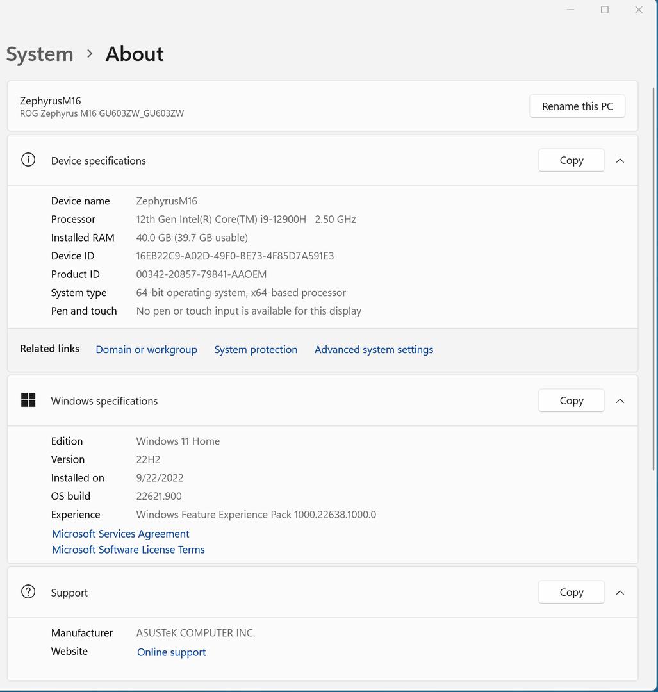Open System protection link
This screenshot has height=692, width=658.
coord(256,350)
